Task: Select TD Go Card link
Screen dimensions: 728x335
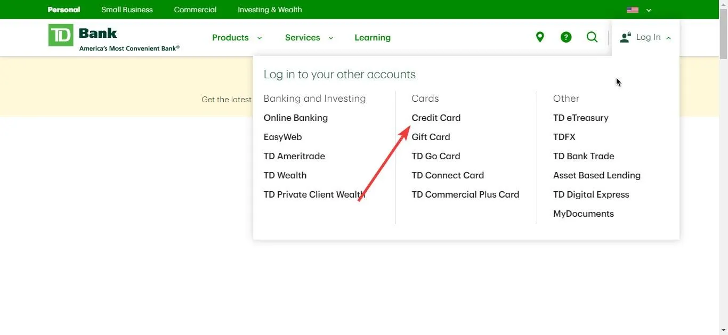Action: [x=436, y=156]
